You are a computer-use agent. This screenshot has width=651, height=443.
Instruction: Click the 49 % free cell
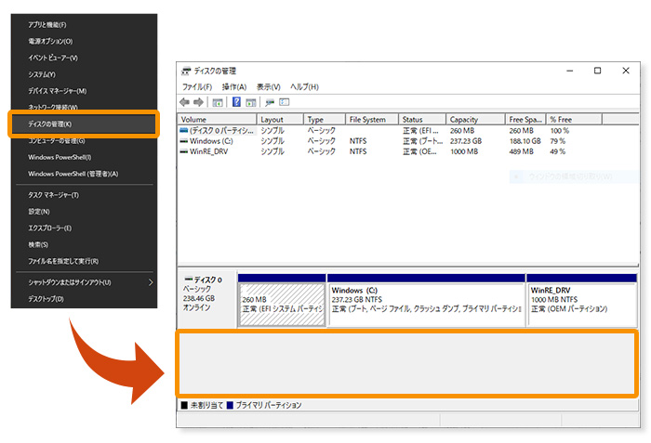click(558, 151)
